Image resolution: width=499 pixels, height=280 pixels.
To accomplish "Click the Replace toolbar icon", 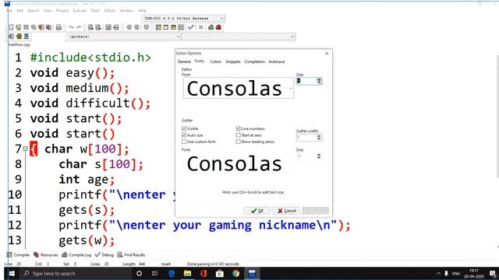I will tap(98, 27).
